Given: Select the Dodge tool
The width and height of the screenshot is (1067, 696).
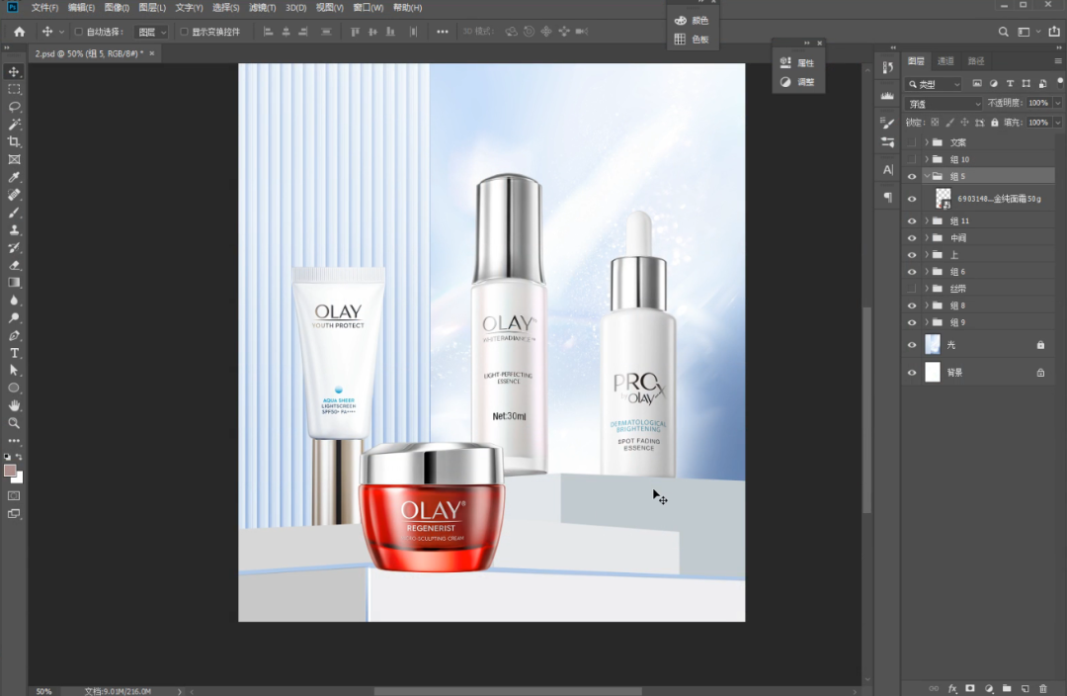Looking at the screenshot, I should tap(14, 318).
